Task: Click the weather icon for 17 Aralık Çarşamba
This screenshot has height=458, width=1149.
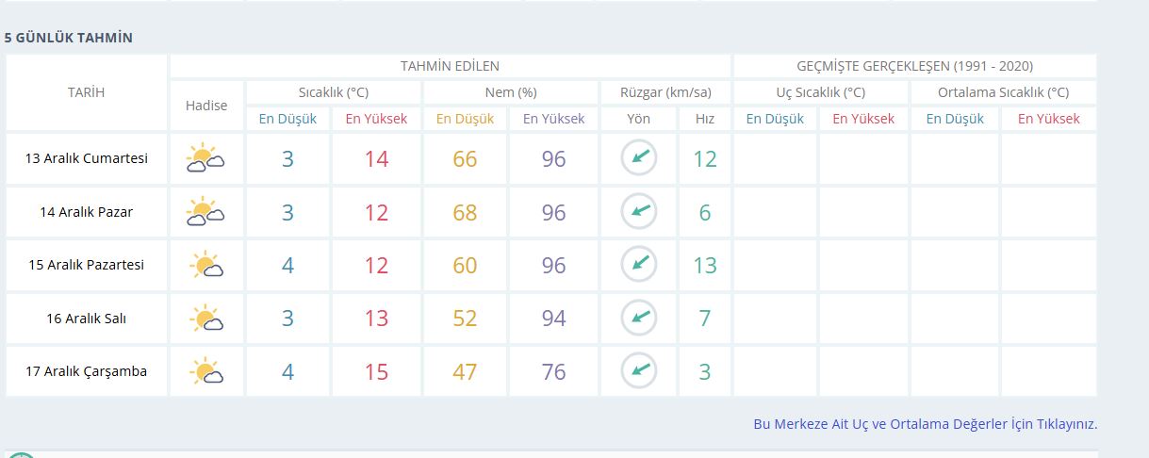Action: point(205,371)
